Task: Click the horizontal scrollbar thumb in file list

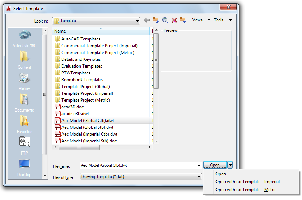Action: (x=79, y=147)
